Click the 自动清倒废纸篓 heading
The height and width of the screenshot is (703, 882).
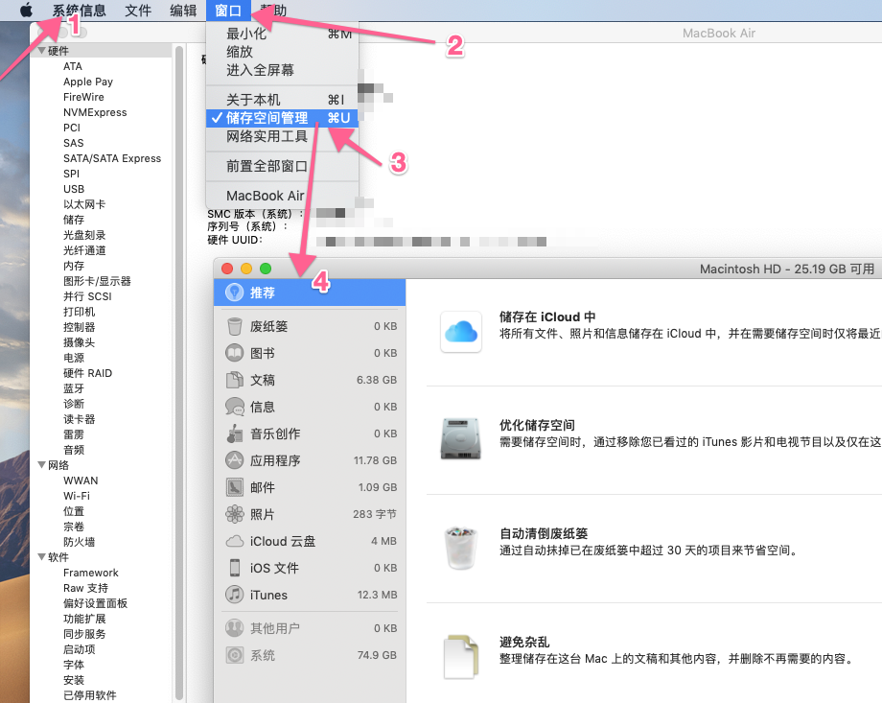pos(544,533)
